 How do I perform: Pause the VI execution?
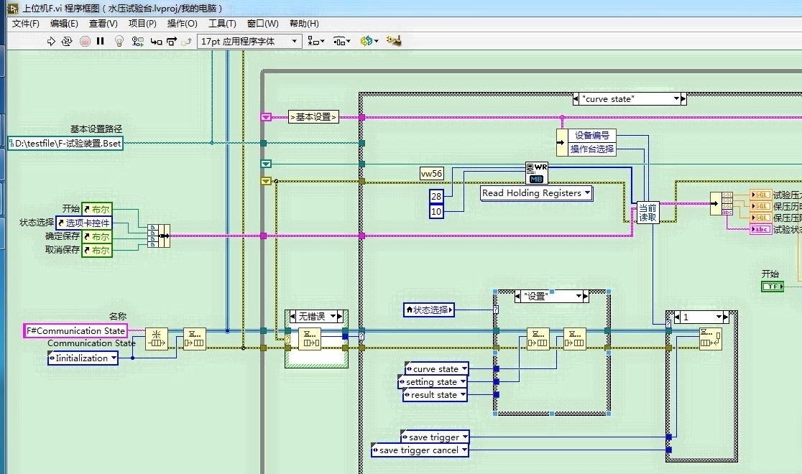point(101,42)
